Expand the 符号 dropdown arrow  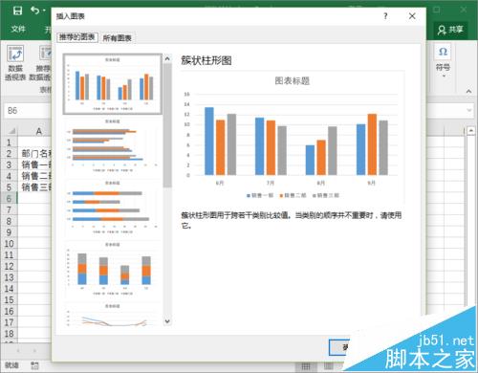(x=444, y=77)
